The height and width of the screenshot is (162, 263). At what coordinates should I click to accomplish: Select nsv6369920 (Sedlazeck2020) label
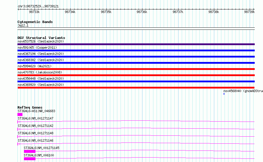[41, 85]
